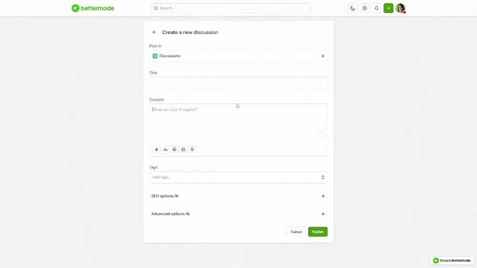Expand SEO options section

323,196
